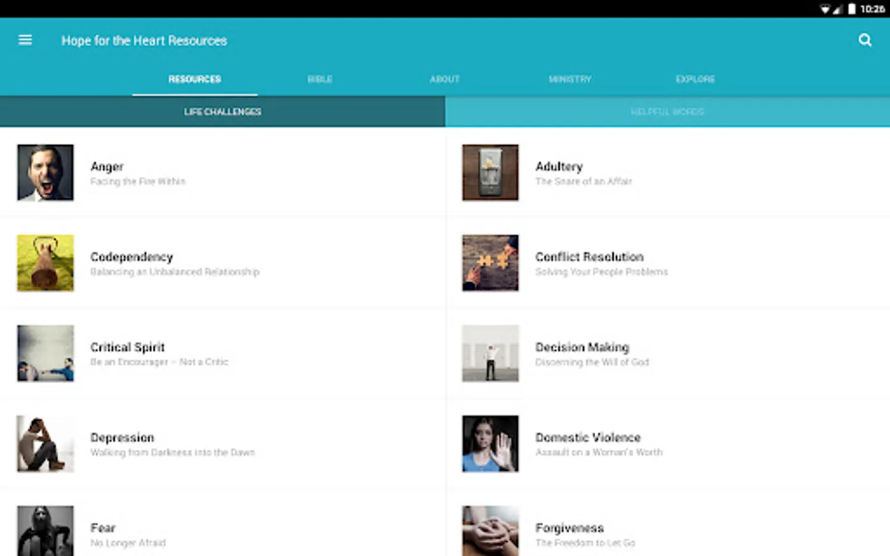The height and width of the screenshot is (556, 890).
Task: Click 'No Longer Afraid' subtitle
Action: [128, 543]
